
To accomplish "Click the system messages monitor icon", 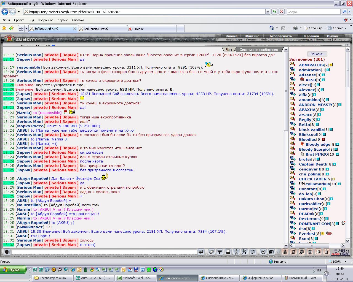I will pos(228,252).
